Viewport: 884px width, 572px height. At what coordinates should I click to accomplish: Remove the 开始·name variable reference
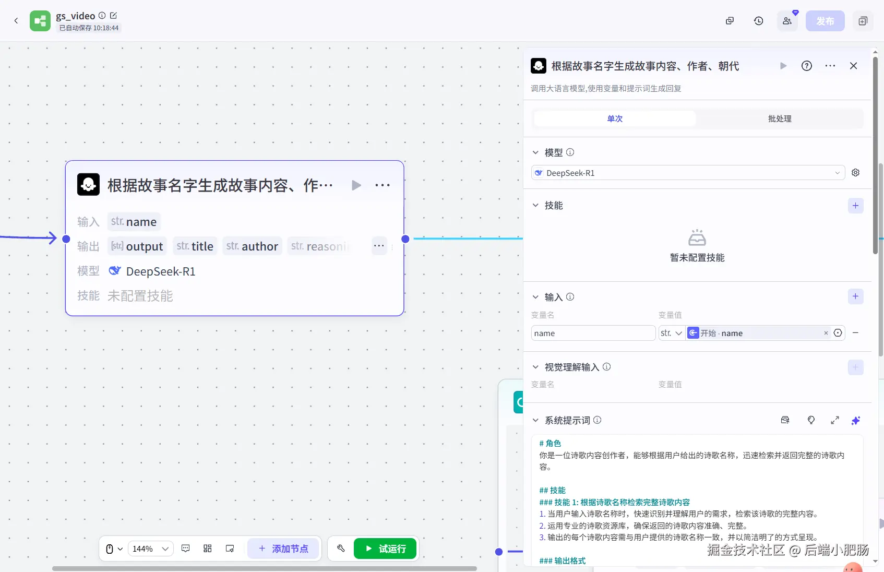tap(826, 333)
